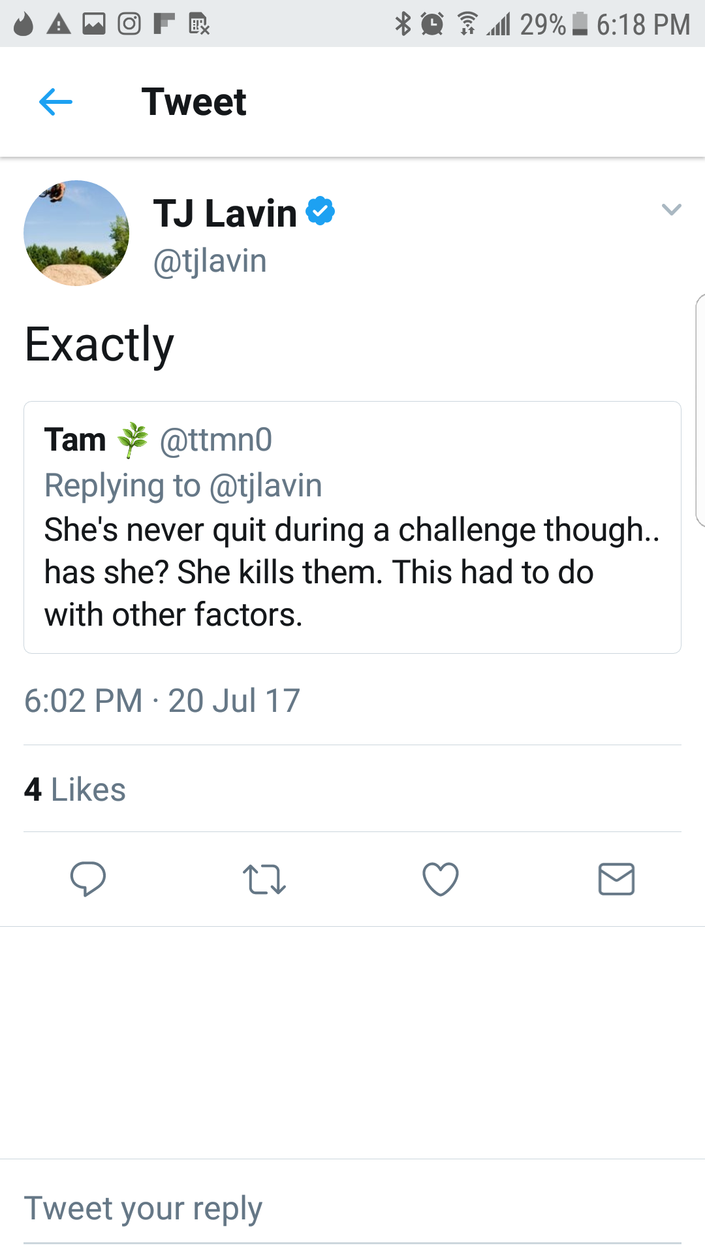View the 4 Likes list
Screen dimensions: 705x1254
coord(75,789)
